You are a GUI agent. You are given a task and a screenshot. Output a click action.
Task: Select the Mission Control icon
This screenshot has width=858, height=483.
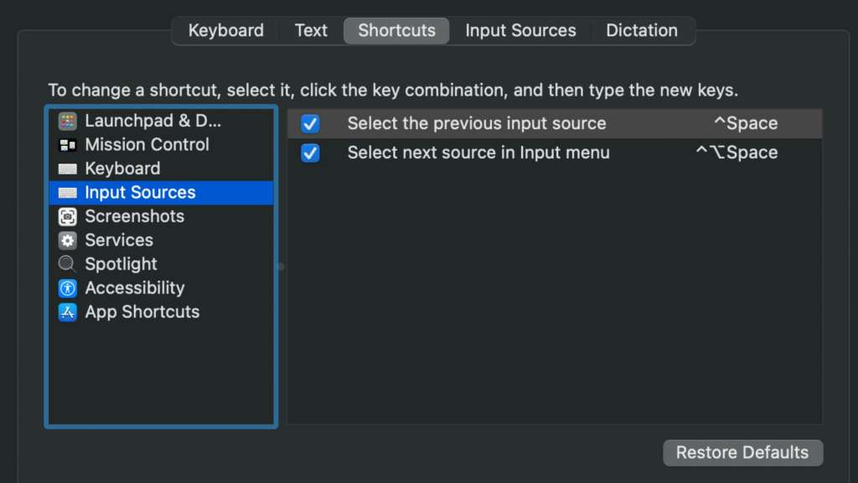(68, 145)
